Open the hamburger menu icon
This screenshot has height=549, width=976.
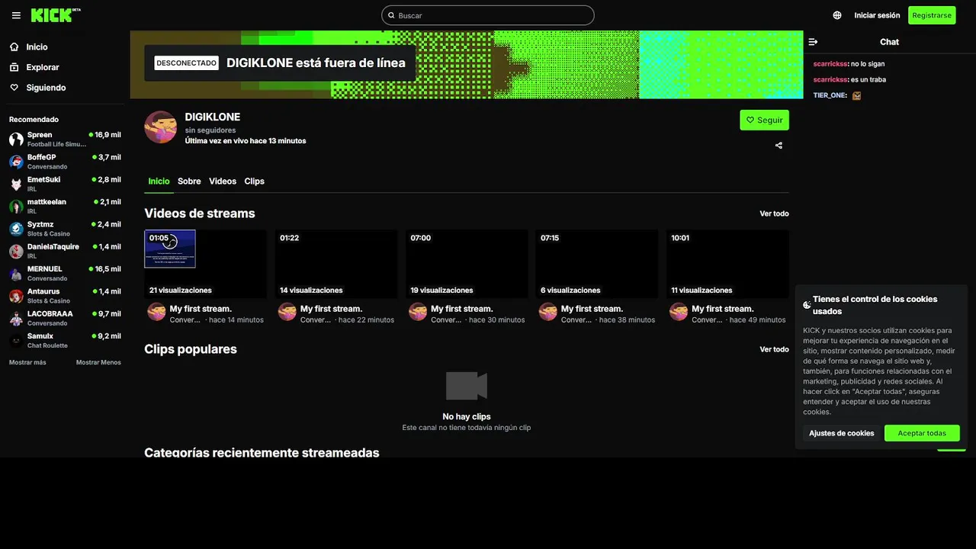pyautogui.click(x=16, y=15)
